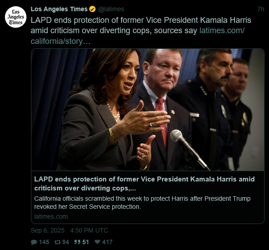Image resolution: width=269 pixels, height=250 pixels.
Task: Open replies via the comment bubble icon
Action: point(34,242)
